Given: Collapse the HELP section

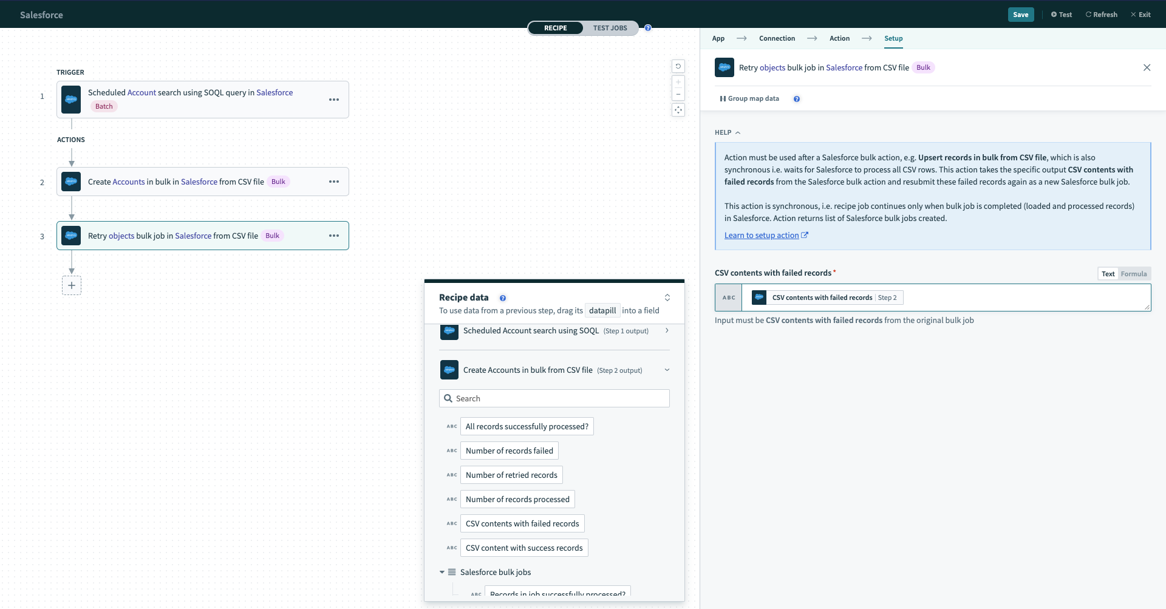Looking at the screenshot, I should tap(737, 132).
